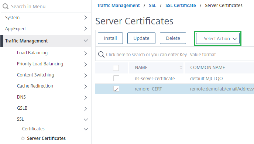Open the System menu item
The width and height of the screenshot is (254, 144).
click(12, 17)
